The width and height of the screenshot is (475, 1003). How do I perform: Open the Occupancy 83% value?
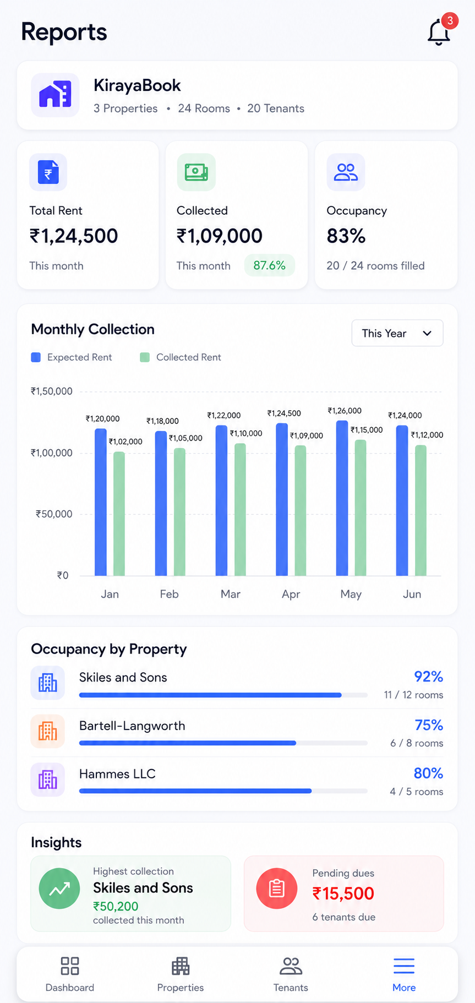coord(346,236)
